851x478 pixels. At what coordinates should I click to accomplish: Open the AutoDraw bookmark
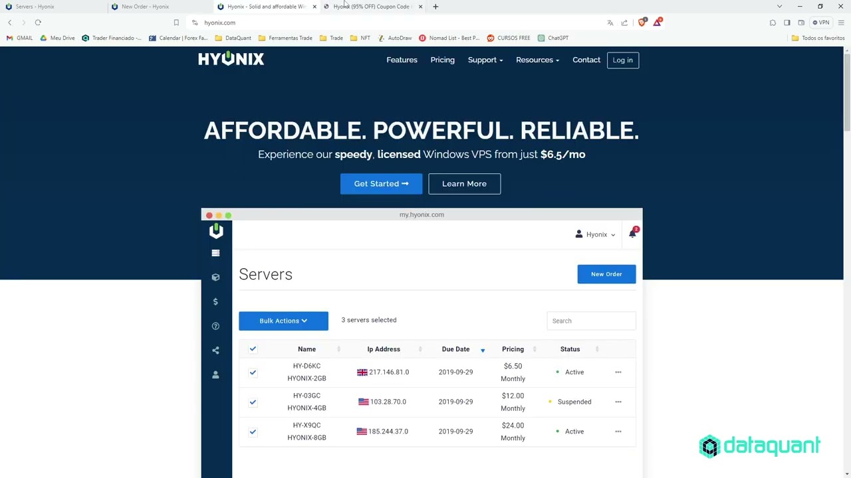point(395,38)
